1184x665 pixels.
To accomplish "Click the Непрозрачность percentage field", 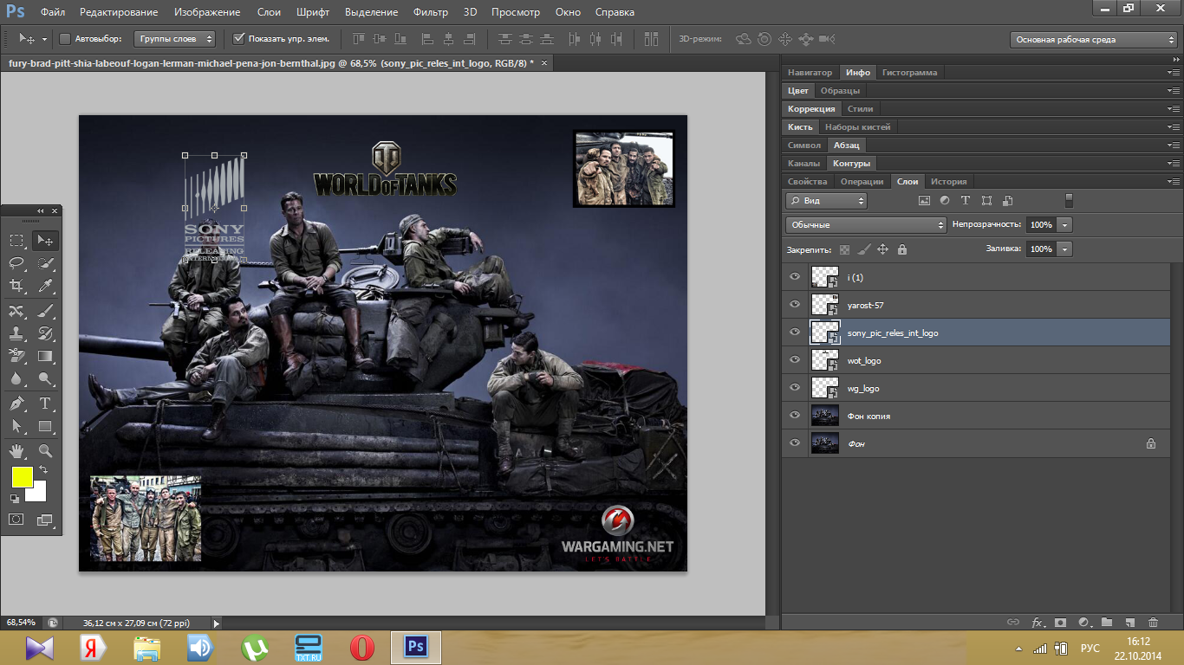I will [1041, 225].
